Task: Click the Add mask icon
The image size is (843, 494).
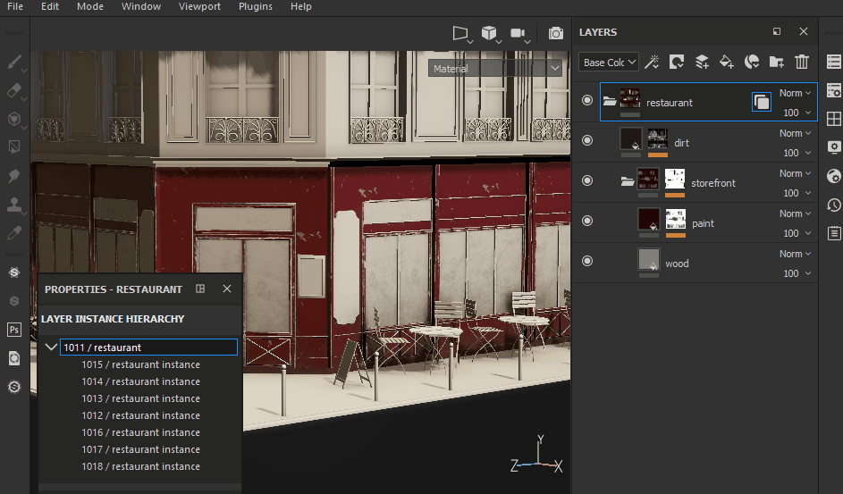Action: coord(677,62)
